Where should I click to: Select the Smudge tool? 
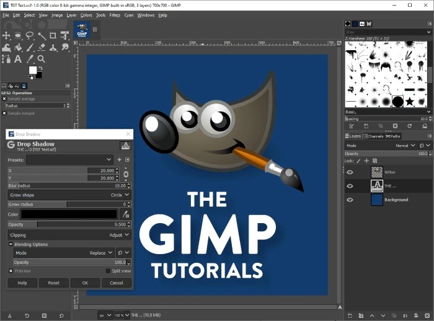[64, 47]
